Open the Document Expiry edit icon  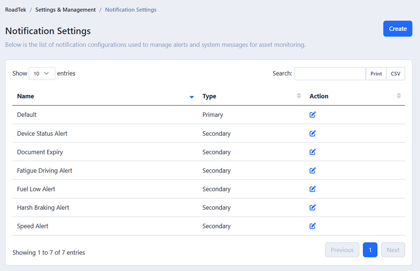312,152
